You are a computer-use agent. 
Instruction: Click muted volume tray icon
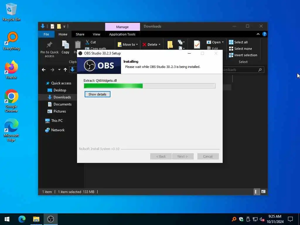pos(262,219)
